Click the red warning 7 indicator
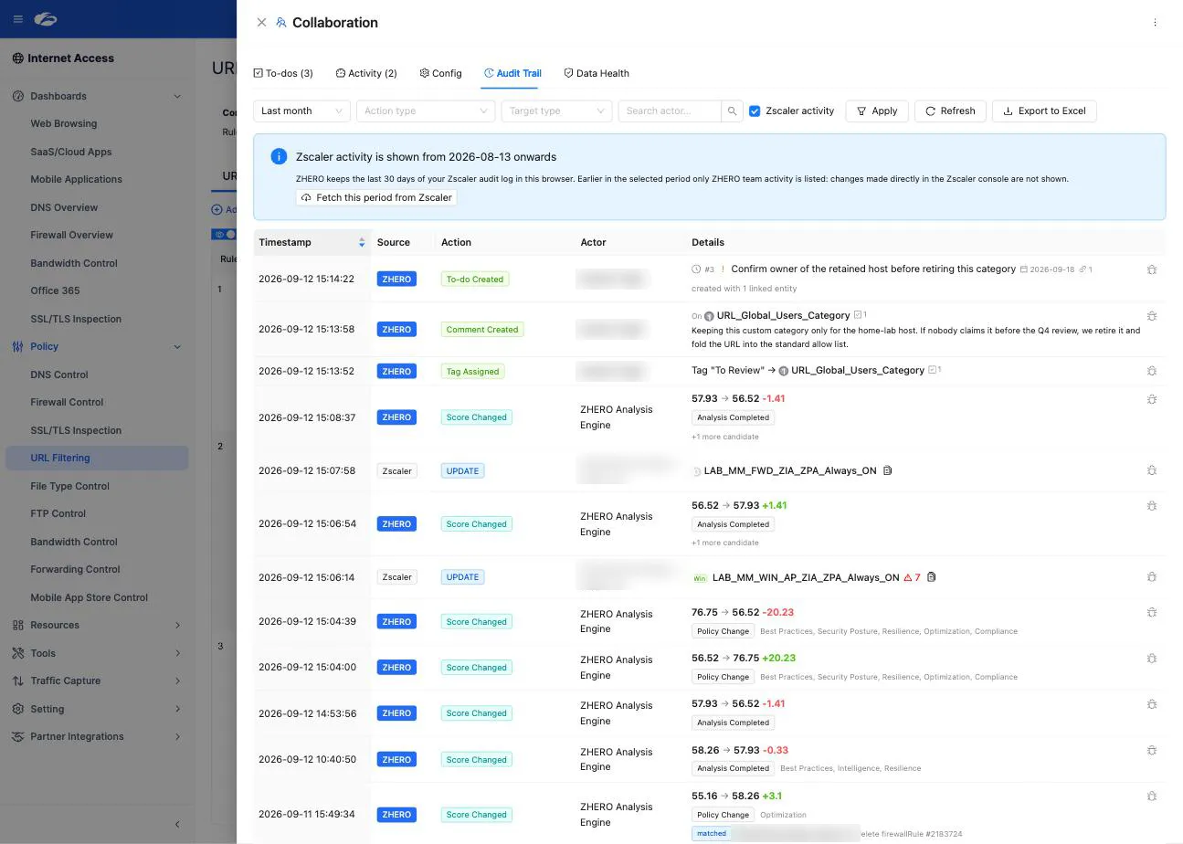Image resolution: width=1183 pixels, height=844 pixels. point(912,577)
